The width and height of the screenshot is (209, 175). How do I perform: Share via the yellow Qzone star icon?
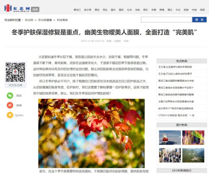(x=10, y=115)
